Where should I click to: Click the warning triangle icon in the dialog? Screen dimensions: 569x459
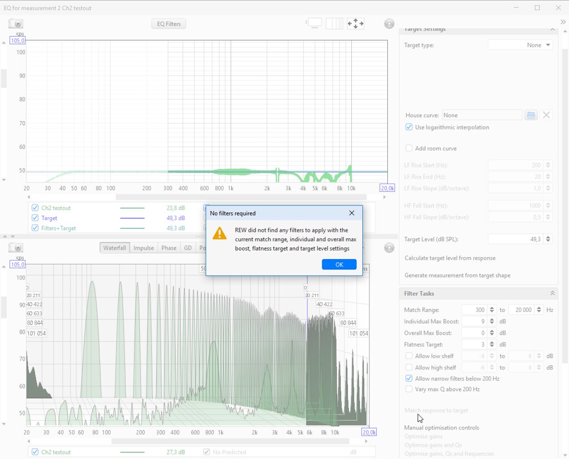[219, 233]
